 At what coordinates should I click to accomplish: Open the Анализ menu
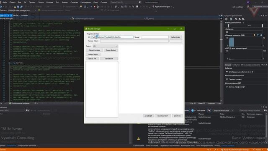65,3
